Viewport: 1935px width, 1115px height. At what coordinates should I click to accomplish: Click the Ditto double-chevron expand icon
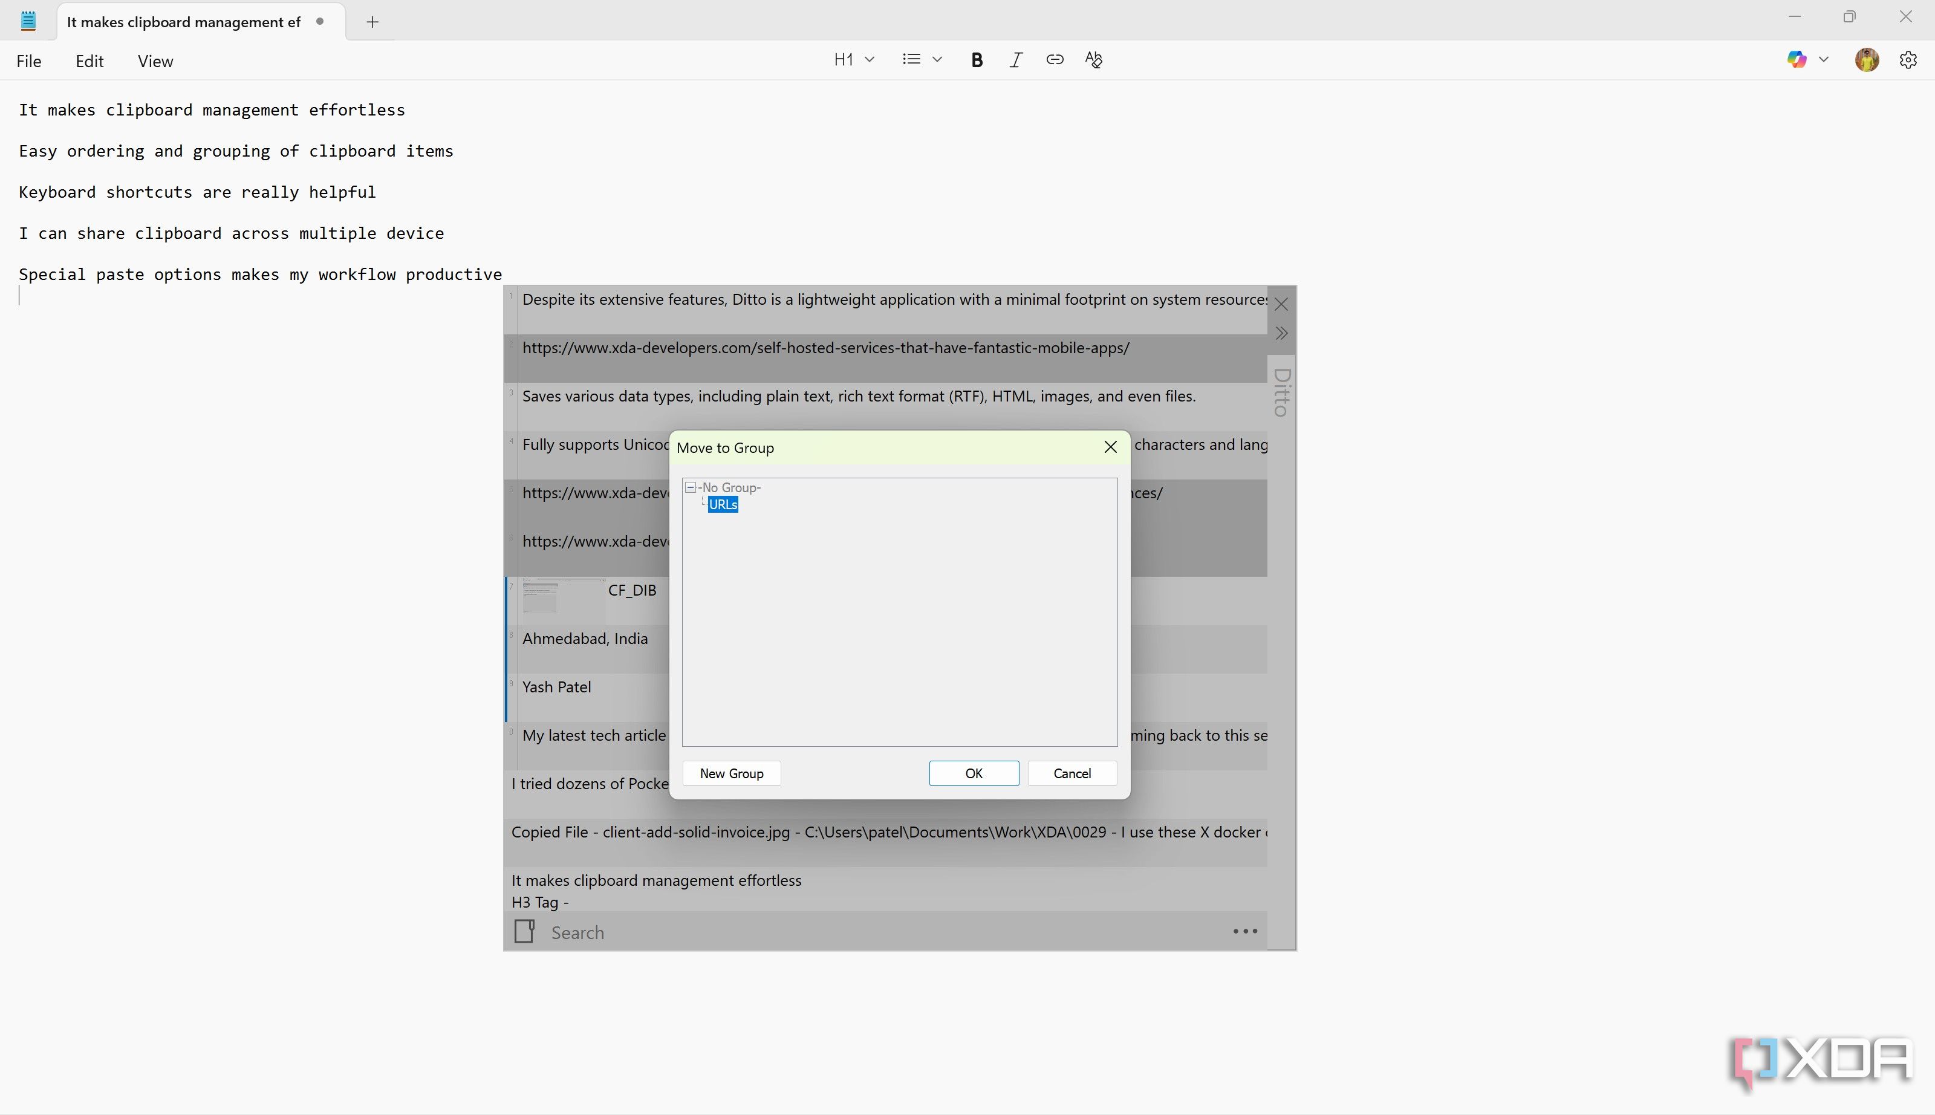[x=1281, y=333]
